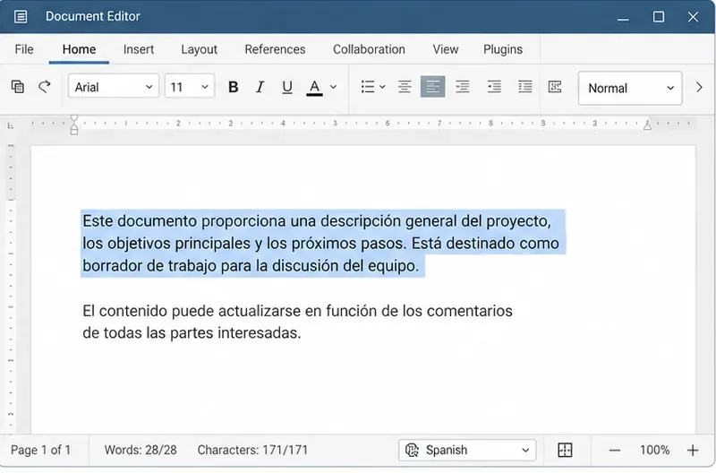
Task: Click the 100% zoom level value
Action: [x=654, y=450]
